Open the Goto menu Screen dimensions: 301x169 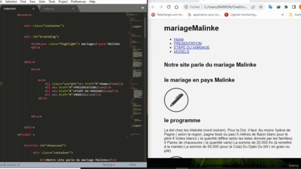[42, 1]
